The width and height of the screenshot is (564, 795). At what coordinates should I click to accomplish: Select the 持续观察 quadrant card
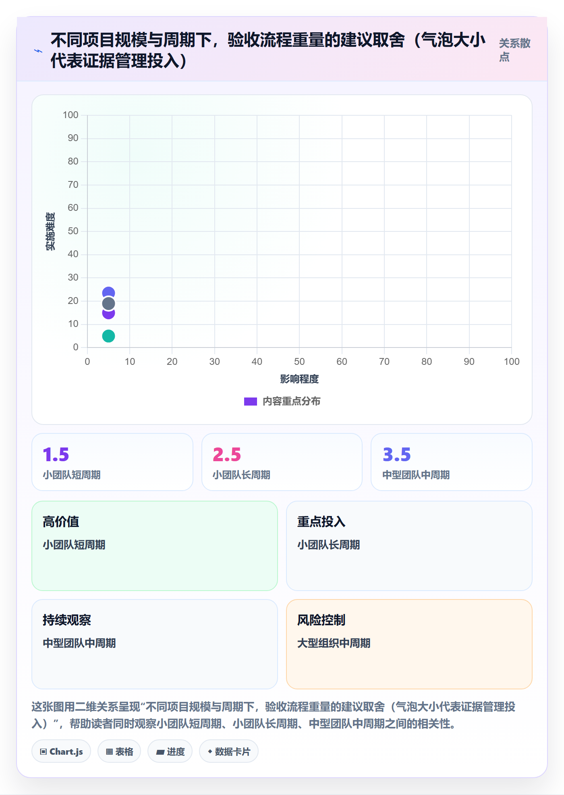[x=155, y=644]
